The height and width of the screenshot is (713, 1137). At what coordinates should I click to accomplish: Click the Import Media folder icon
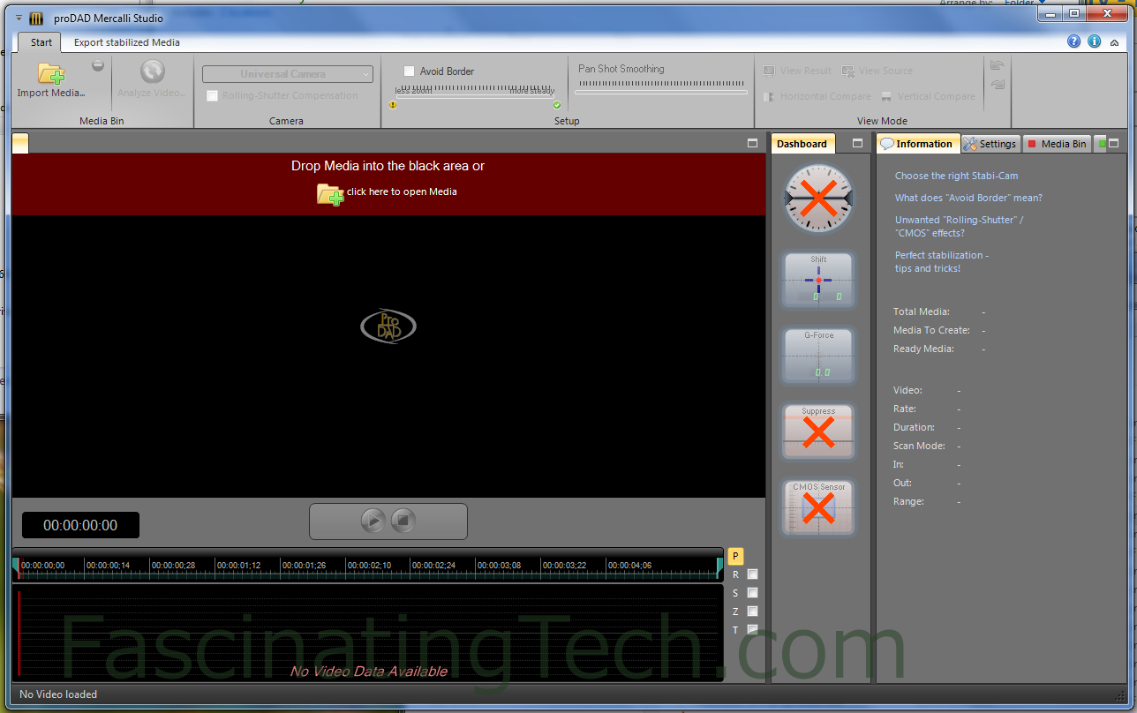(x=52, y=74)
